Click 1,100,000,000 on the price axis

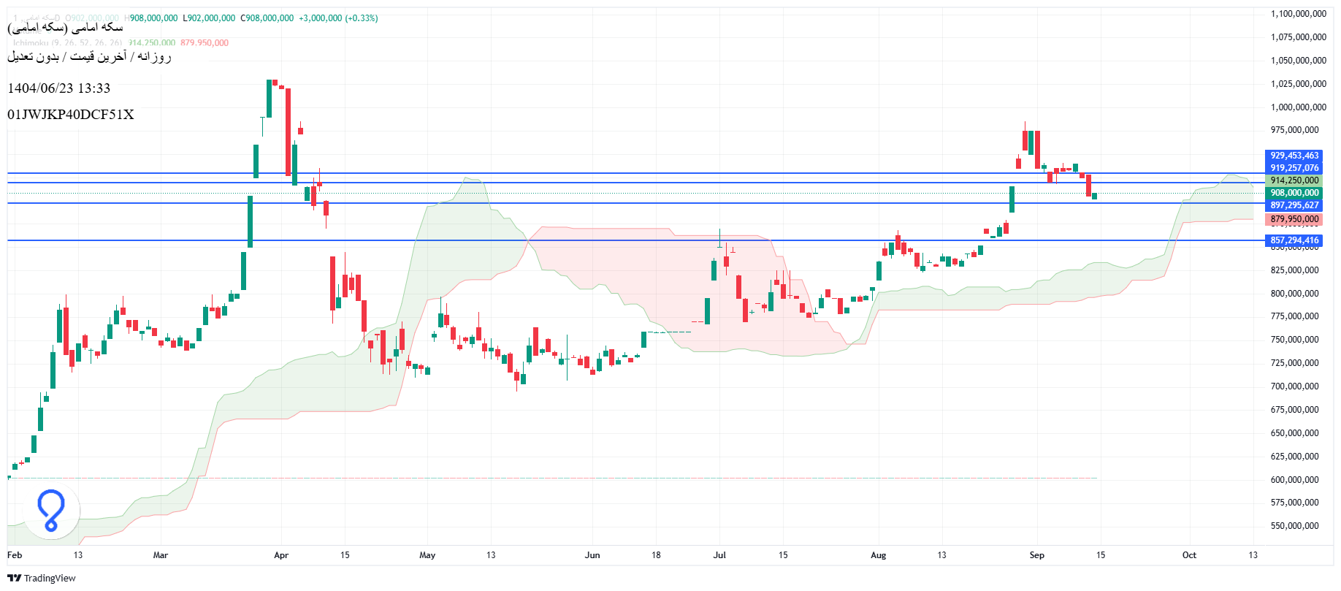click(1298, 14)
